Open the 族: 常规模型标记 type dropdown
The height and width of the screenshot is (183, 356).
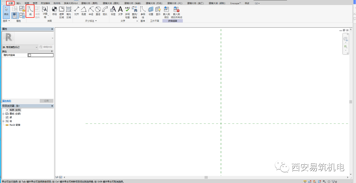(20, 47)
